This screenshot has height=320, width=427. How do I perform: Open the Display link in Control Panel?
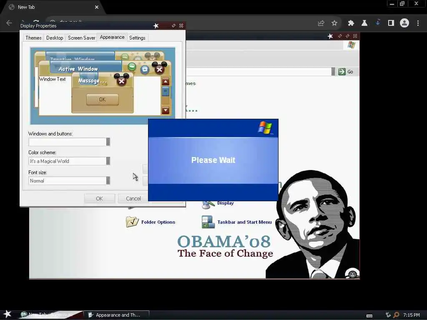pyautogui.click(x=226, y=203)
